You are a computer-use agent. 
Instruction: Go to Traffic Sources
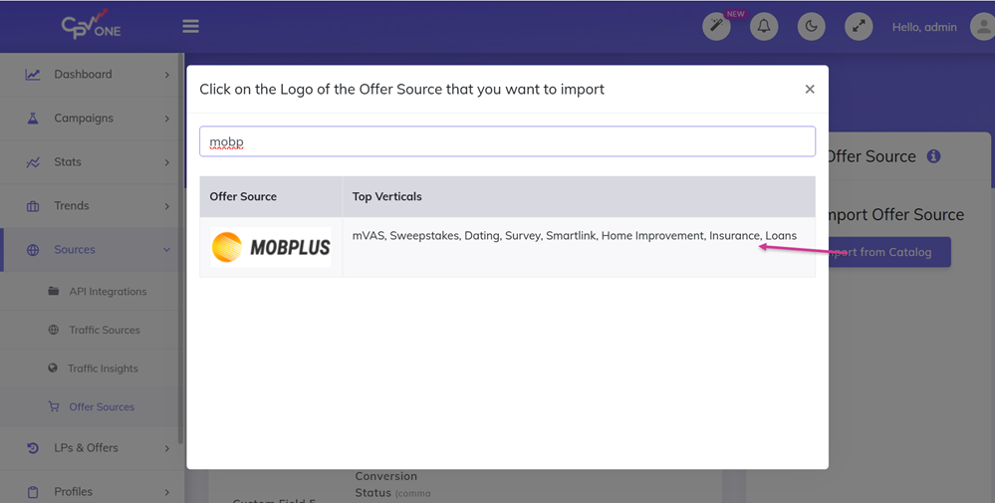[x=105, y=330]
